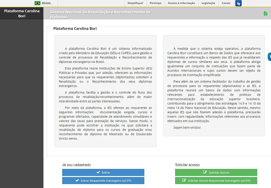Image resolution: width=271 pixels, height=188 pixels.
Task: Open the Canais menu item
Action: 226,3
